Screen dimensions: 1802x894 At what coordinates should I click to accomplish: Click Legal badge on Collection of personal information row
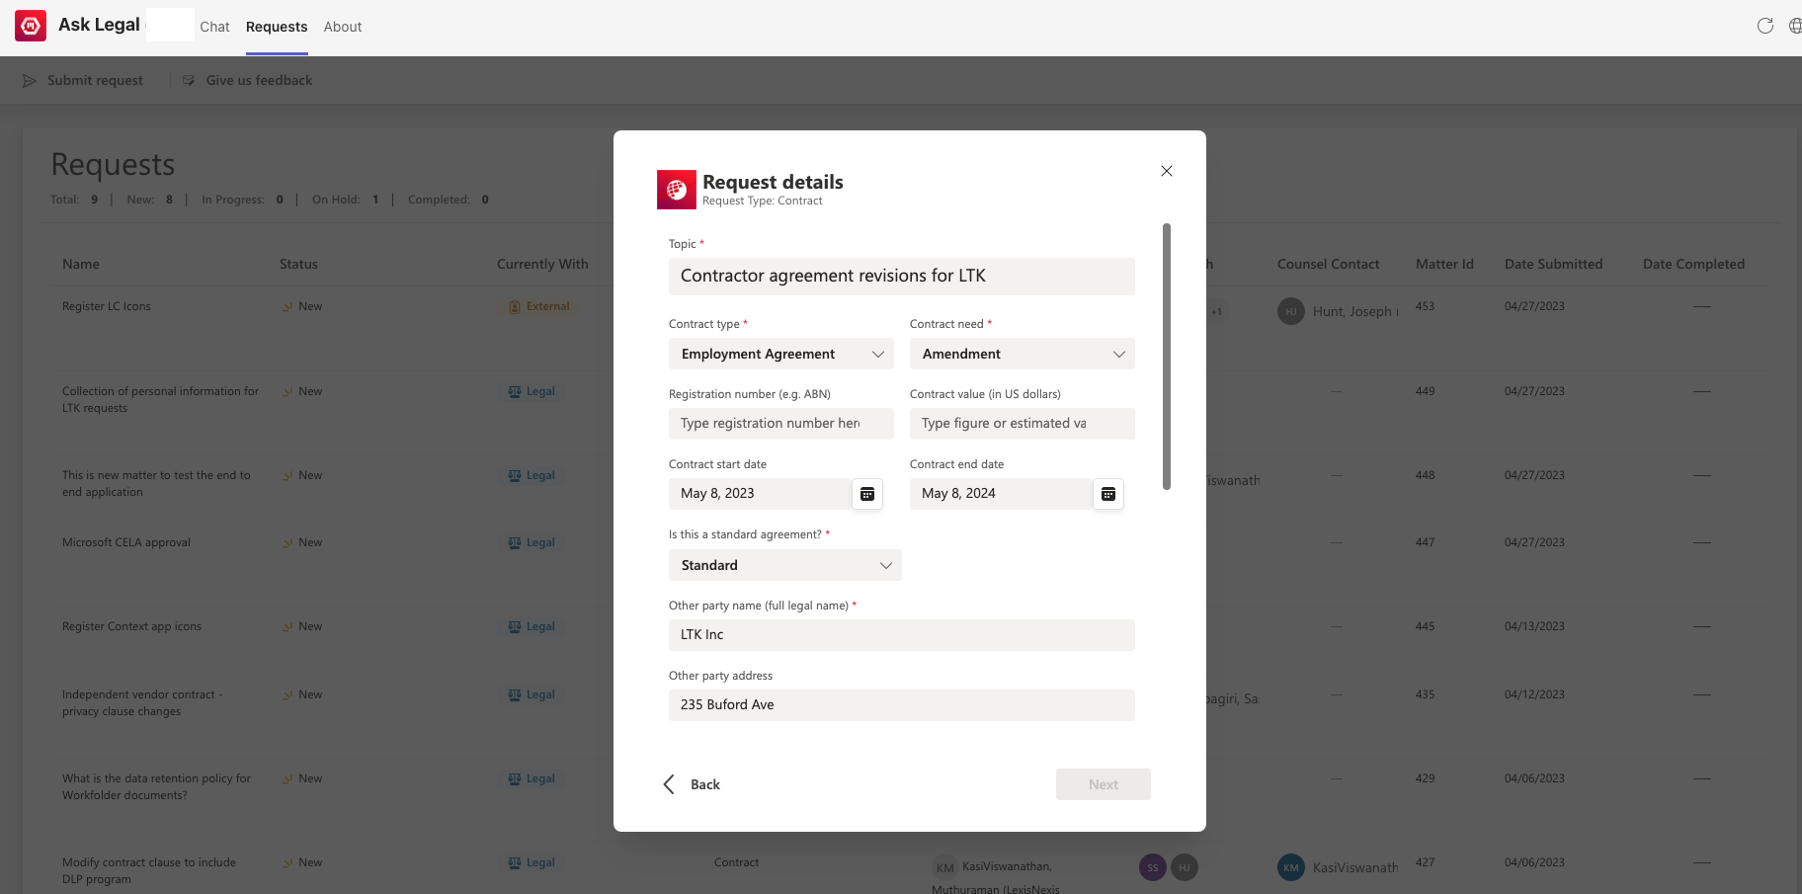(532, 391)
